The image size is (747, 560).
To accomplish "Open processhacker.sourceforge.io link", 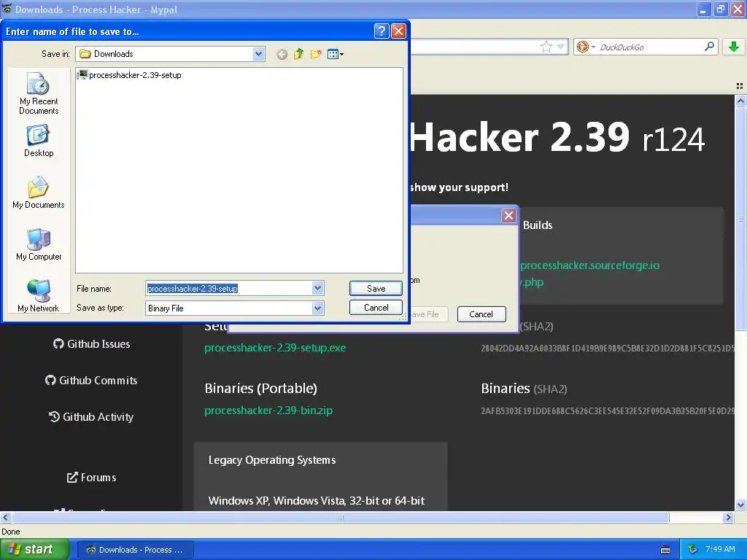I will 589,265.
